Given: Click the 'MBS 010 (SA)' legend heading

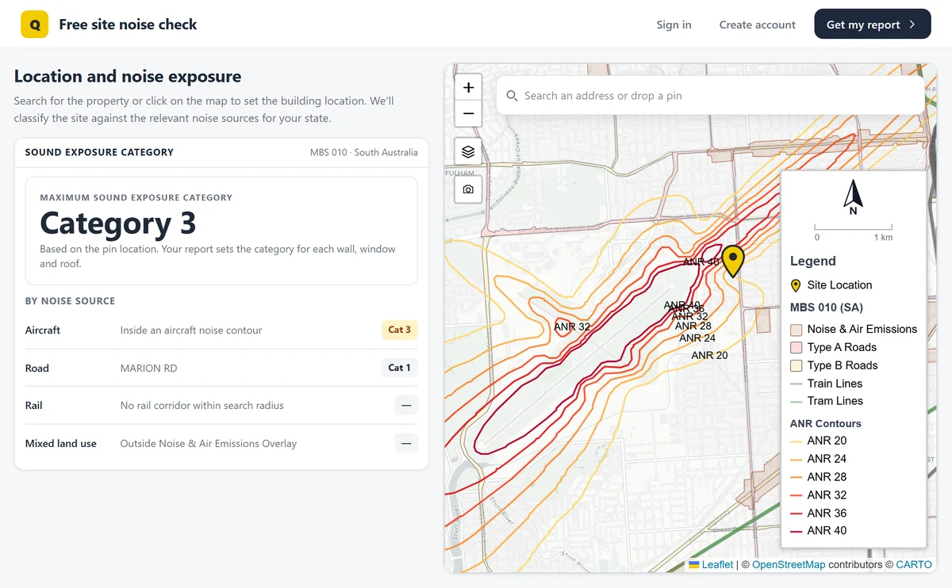Looking at the screenshot, I should point(827,307).
